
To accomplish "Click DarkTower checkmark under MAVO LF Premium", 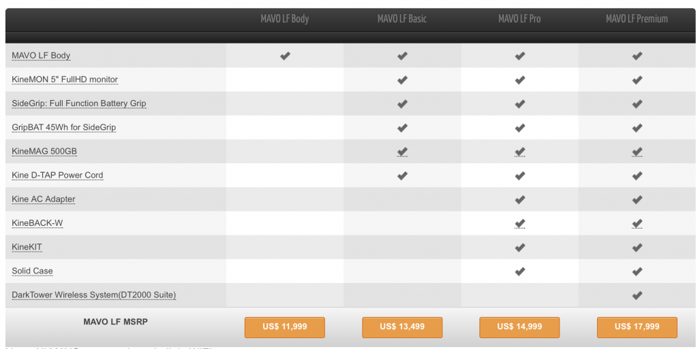I will [637, 295].
